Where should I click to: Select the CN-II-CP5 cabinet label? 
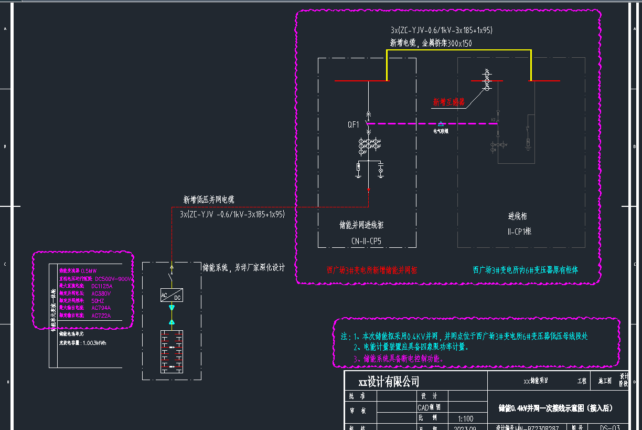click(367, 241)
